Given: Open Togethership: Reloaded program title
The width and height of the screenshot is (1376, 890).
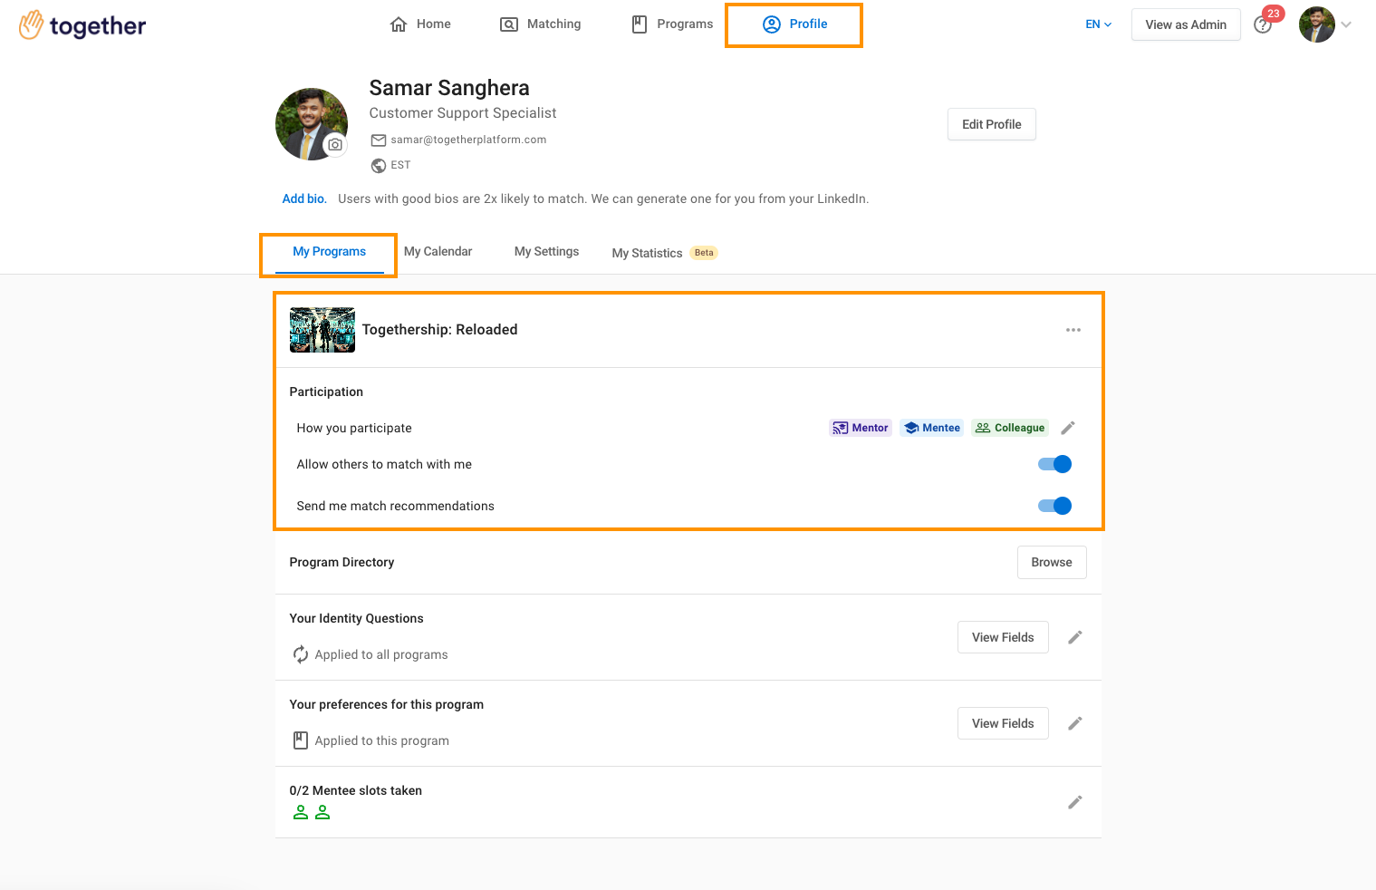Looking at the screenshot, I should click(439, 330).
